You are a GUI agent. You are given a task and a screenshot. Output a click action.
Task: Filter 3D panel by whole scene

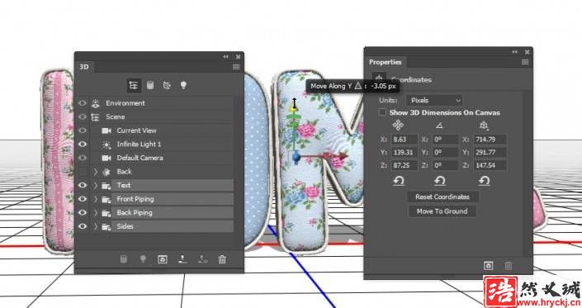point(133,85)
